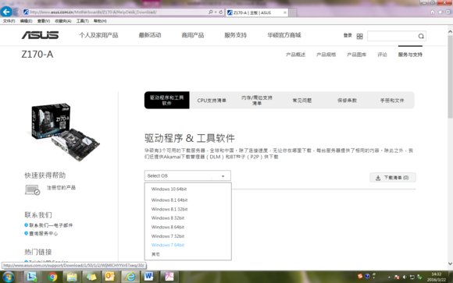
Task: Open Microsoft Word from the taskbar
Action: click(x=149, y=277)
